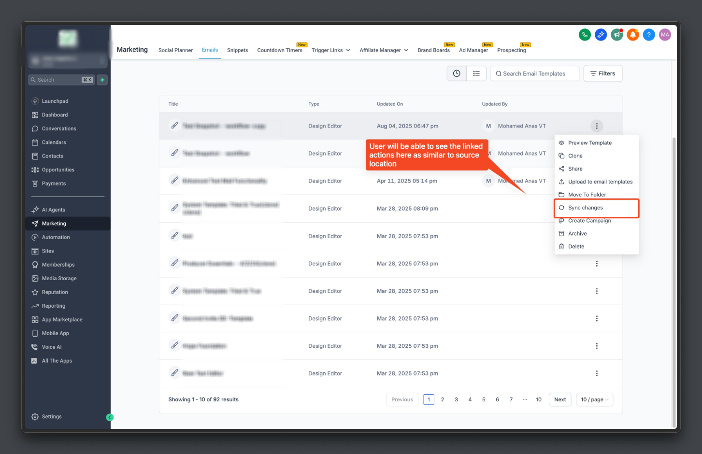The image size is (702, 454).
Task: Click the green lightning quick-action icon
Action: click(x=102, y=80)
